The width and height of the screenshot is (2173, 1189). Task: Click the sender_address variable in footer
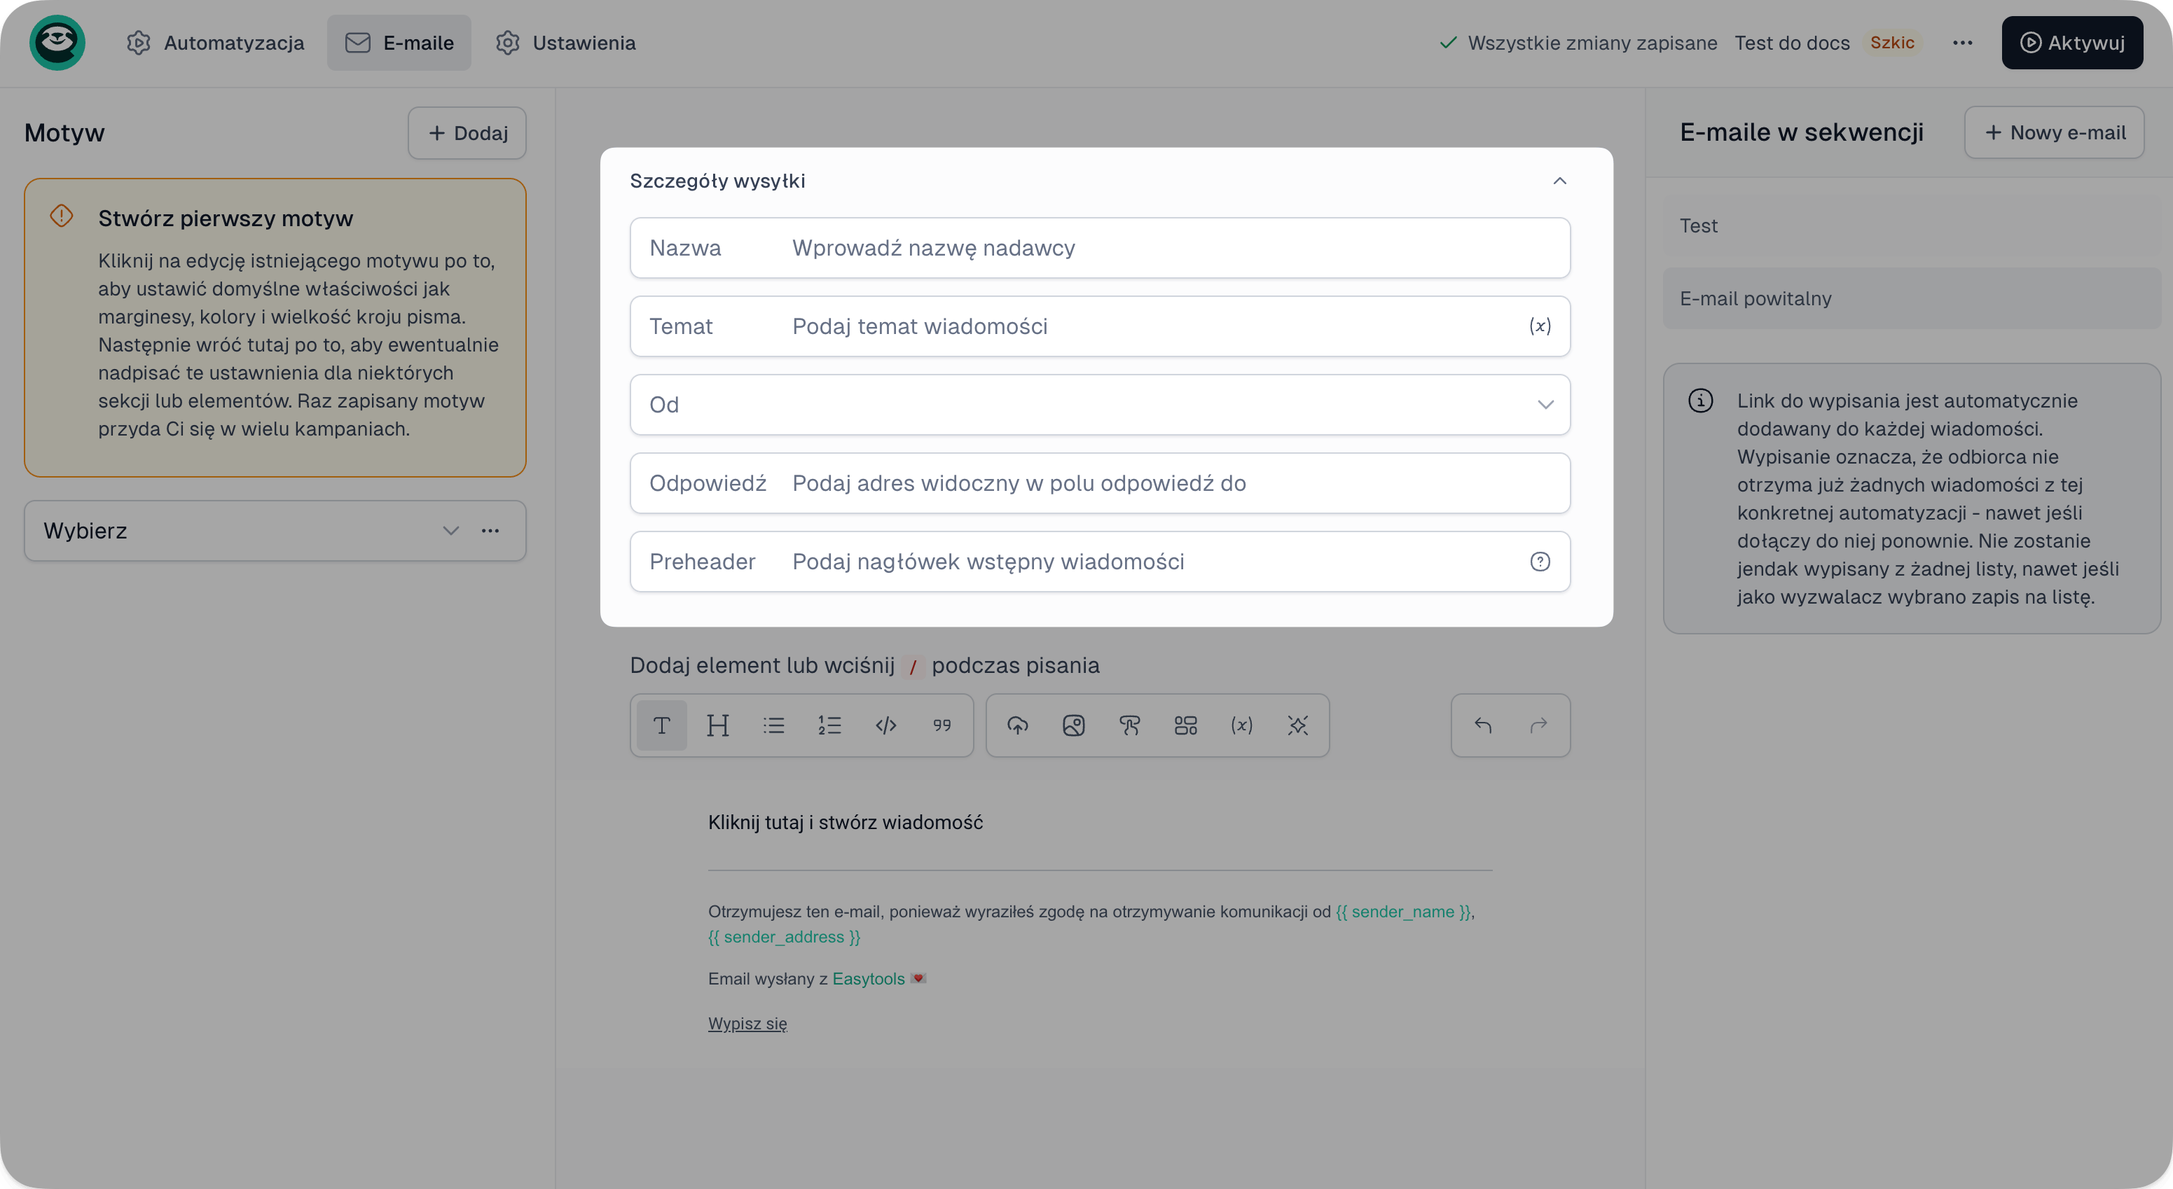click(784, 937)
